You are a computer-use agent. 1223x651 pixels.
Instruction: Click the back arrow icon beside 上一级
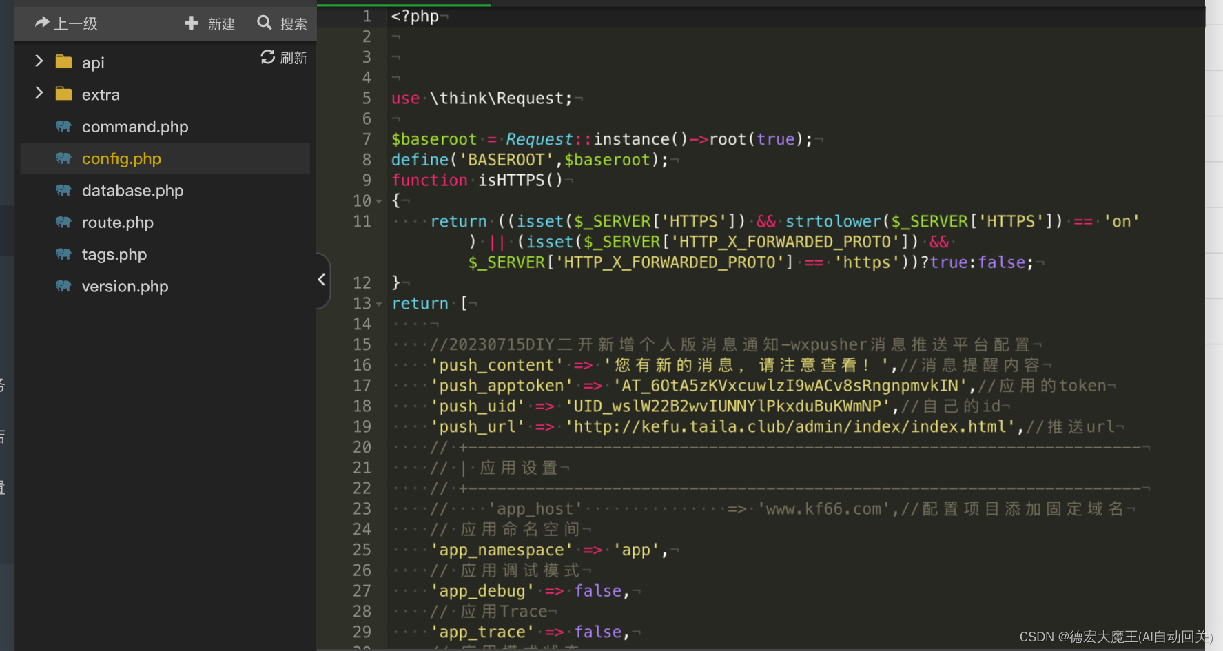coord(42,23)
